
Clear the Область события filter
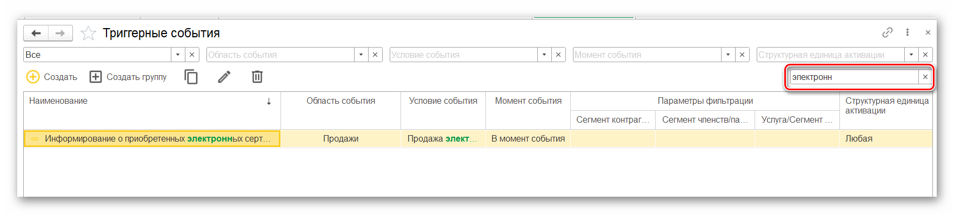click(x=375, y=55)
